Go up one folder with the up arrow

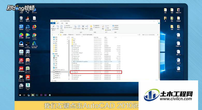point(59,35)
